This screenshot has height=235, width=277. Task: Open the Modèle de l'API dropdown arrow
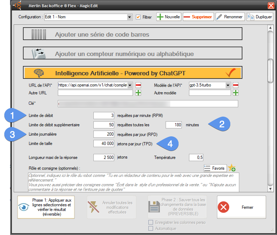coord(228,85)
